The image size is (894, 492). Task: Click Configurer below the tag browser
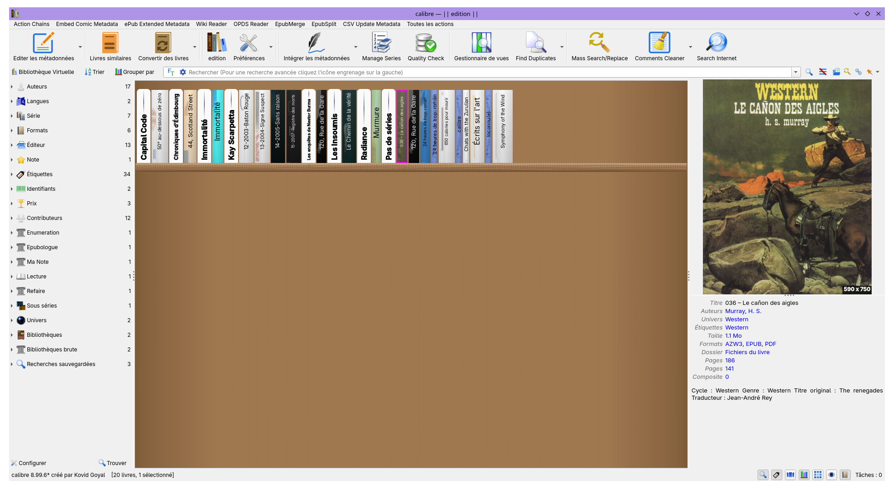[28, 463]
